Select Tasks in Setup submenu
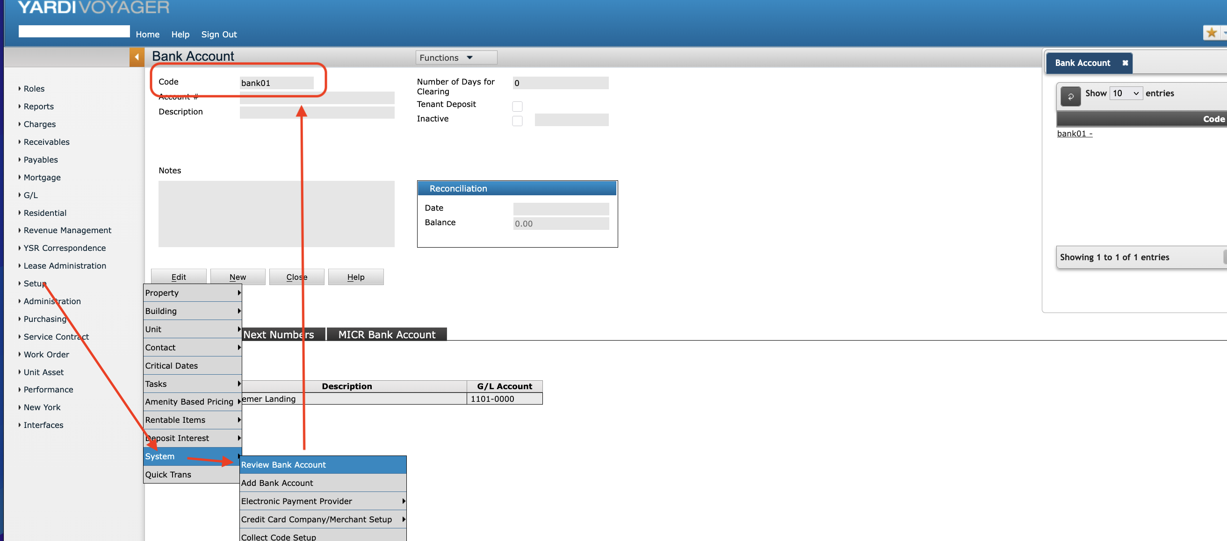The width and height of the screenshot is (1227, 541). pyautogui.click(x=193, y=384)
